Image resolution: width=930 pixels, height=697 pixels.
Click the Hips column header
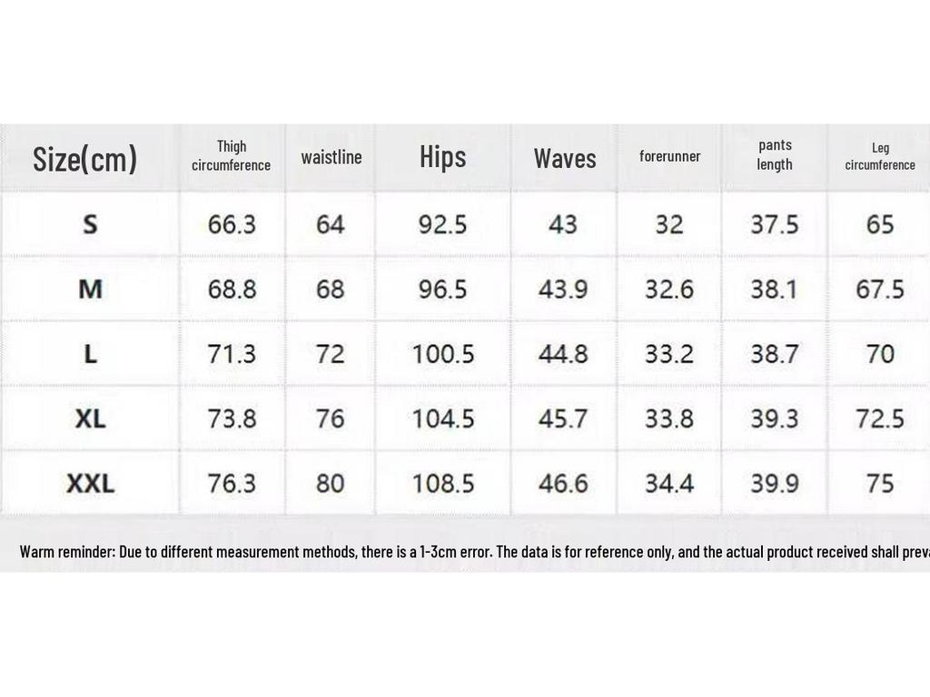(x=443, y=157)
